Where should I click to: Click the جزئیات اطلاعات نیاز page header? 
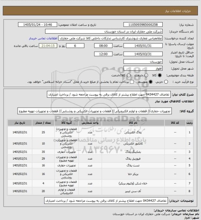coord(178,11)
